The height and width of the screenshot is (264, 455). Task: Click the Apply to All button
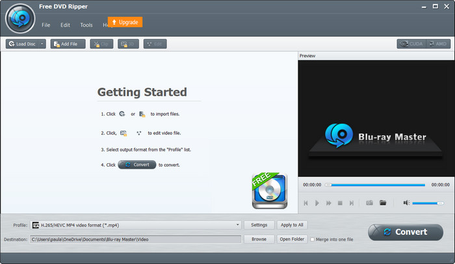point(292,225)
